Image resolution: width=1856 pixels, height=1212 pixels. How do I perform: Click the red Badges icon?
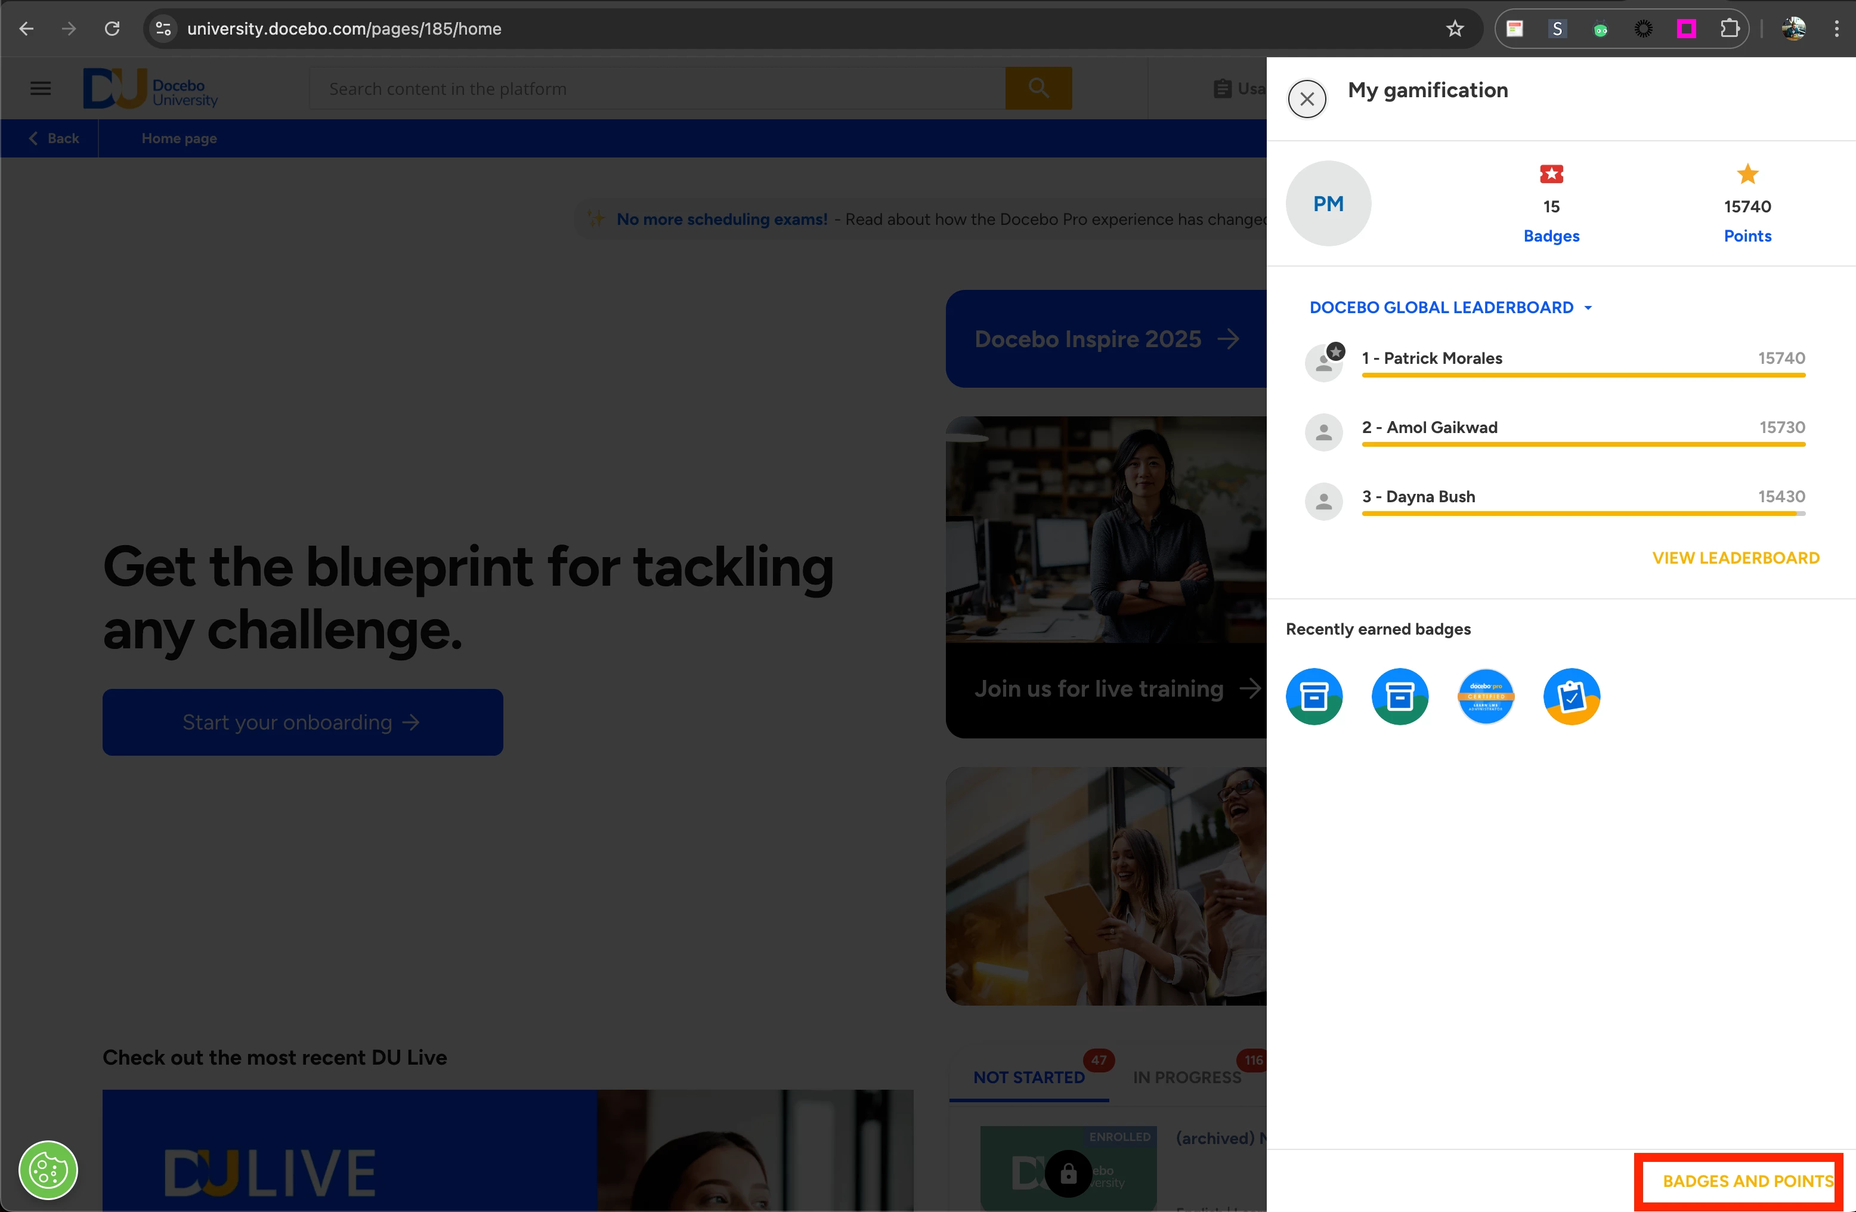(x=1551, y=174)
